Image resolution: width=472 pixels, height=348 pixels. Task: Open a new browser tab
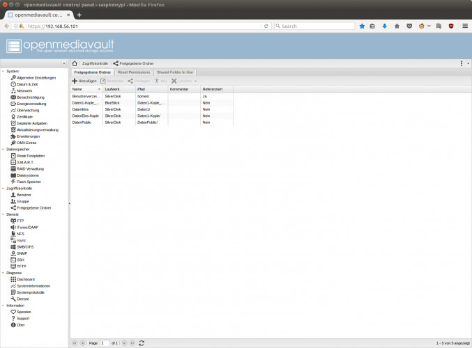click(x=79, y=15)
